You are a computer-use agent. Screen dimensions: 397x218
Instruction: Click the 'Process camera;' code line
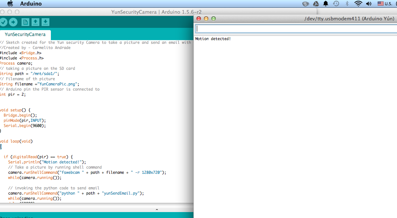[16, 63]
